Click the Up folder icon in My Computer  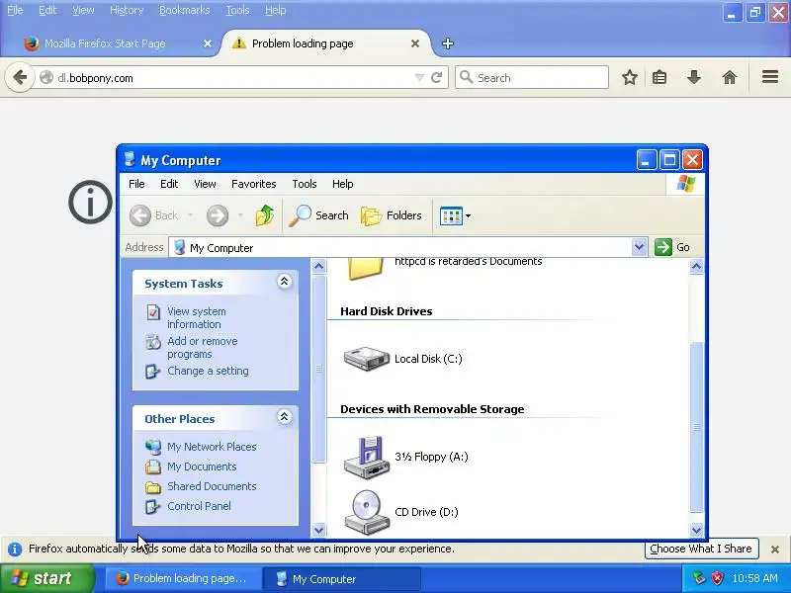pyautogui.click(x=264, y=215)
